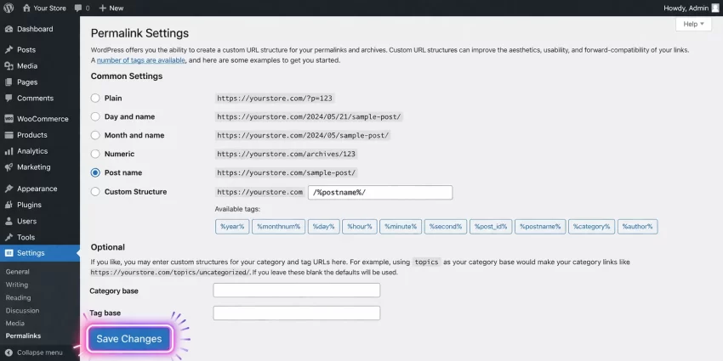Open the Tools menu label

pos(26,237)
